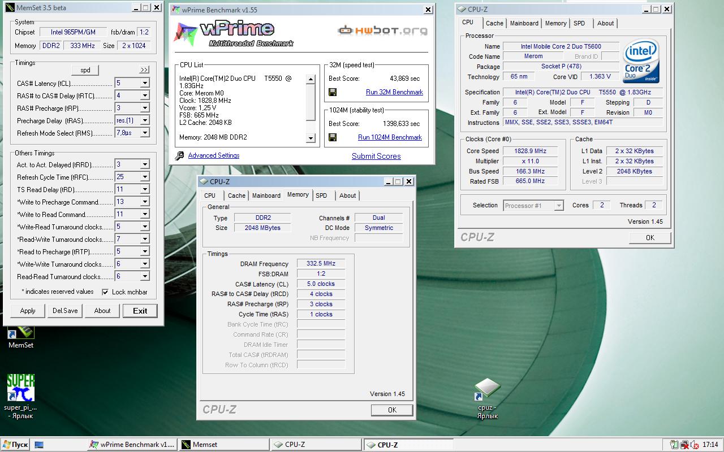
Task: Open the Processor #1 selection dropdown
Action: 558,206
